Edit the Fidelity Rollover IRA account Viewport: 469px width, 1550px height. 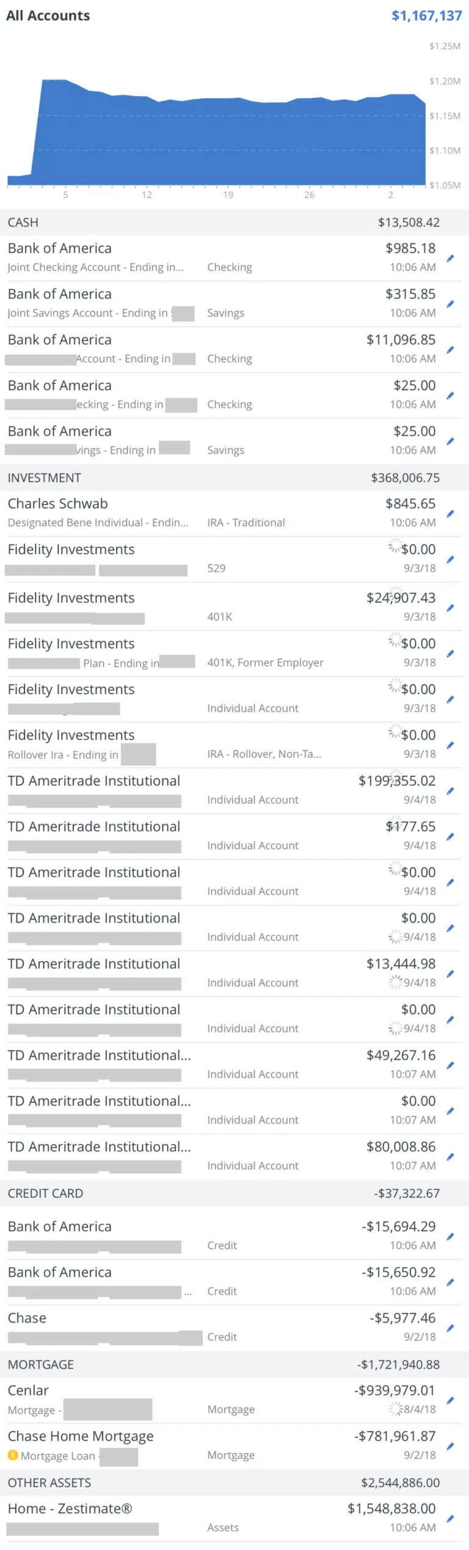[450, 745]
